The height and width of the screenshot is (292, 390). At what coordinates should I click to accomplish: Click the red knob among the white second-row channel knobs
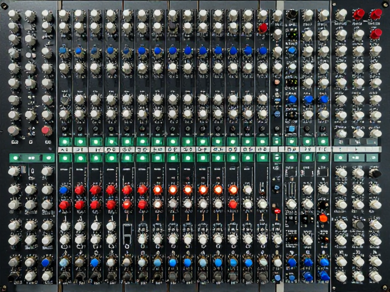coord(263,28)
